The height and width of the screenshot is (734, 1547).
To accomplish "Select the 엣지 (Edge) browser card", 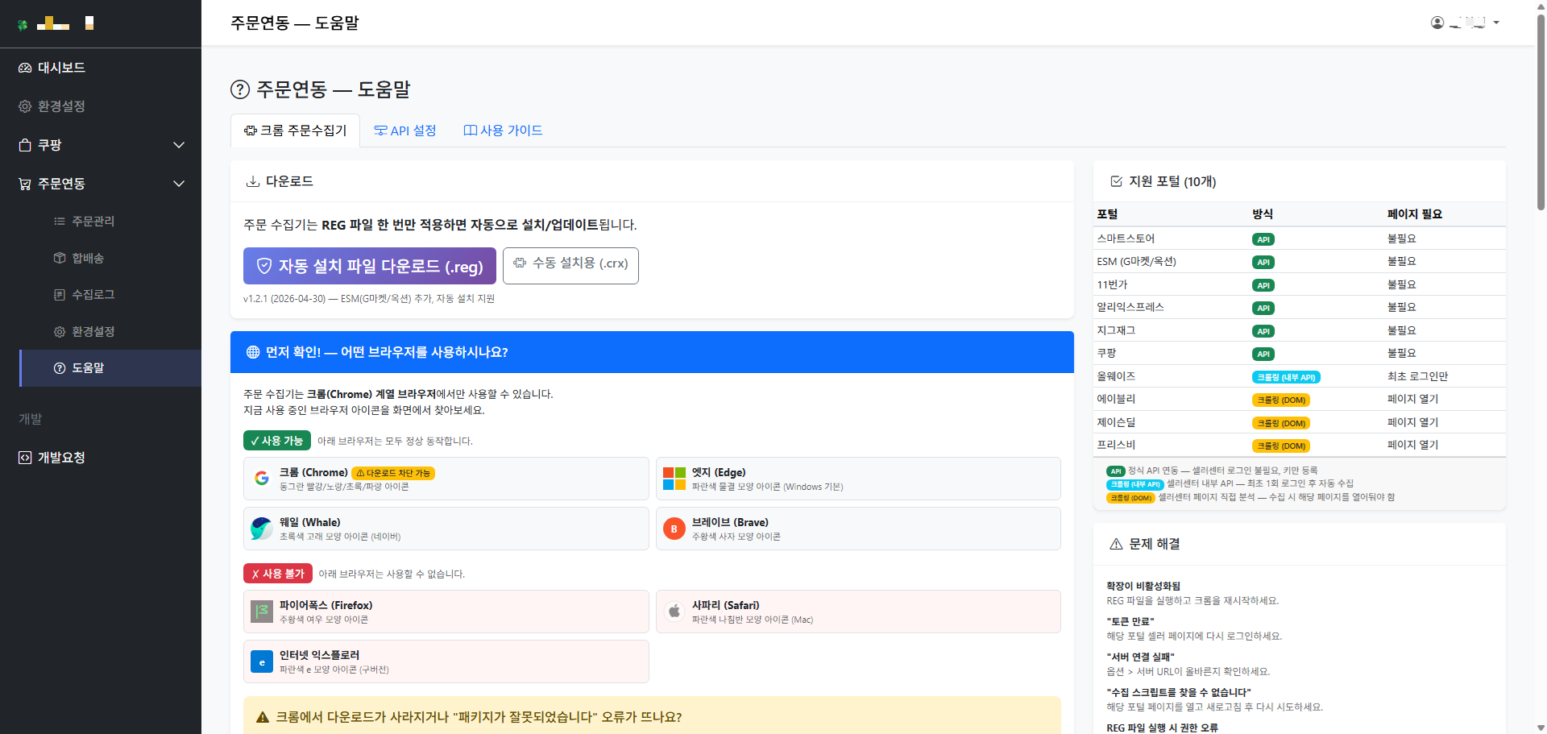I will click(858, 479).
